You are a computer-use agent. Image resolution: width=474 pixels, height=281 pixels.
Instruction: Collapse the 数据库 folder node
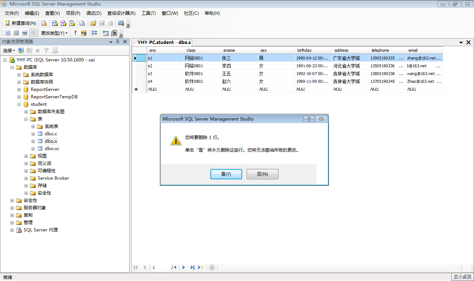coord(12,67)
